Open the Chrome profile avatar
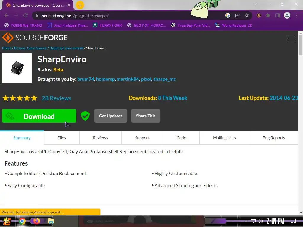Screen dimensions: 303x227 pyautogui.click(x=287, y=15)
